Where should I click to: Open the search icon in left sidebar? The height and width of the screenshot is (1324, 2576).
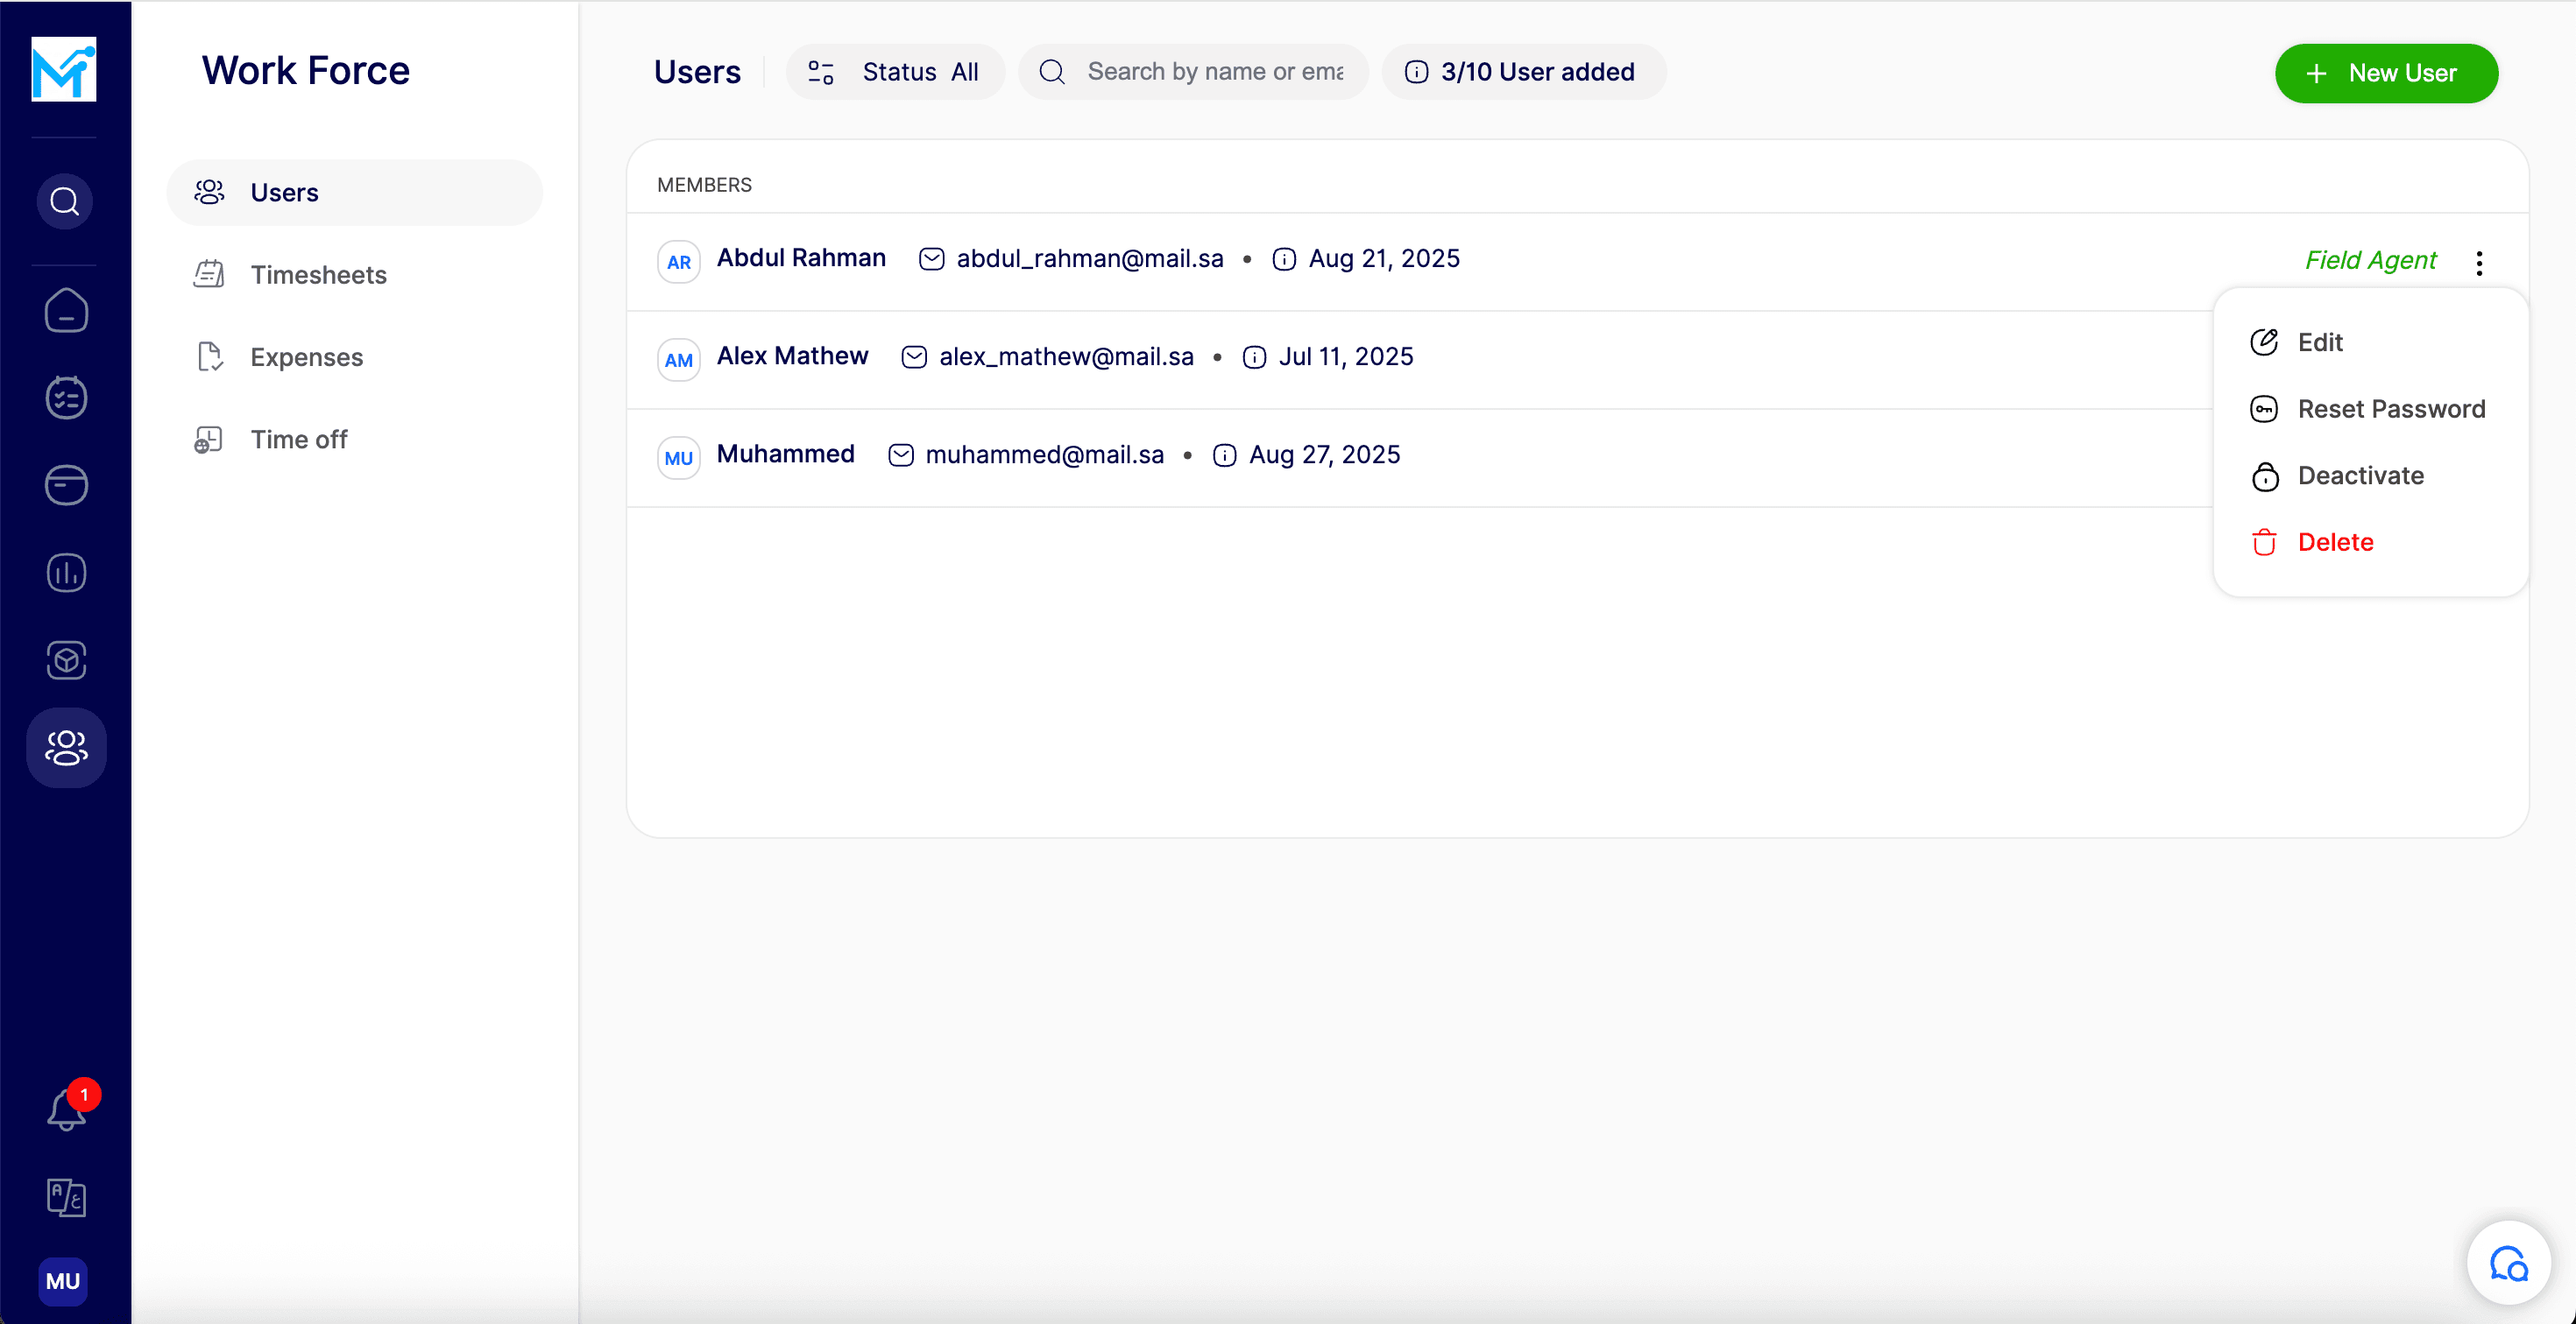pos(65,202)
